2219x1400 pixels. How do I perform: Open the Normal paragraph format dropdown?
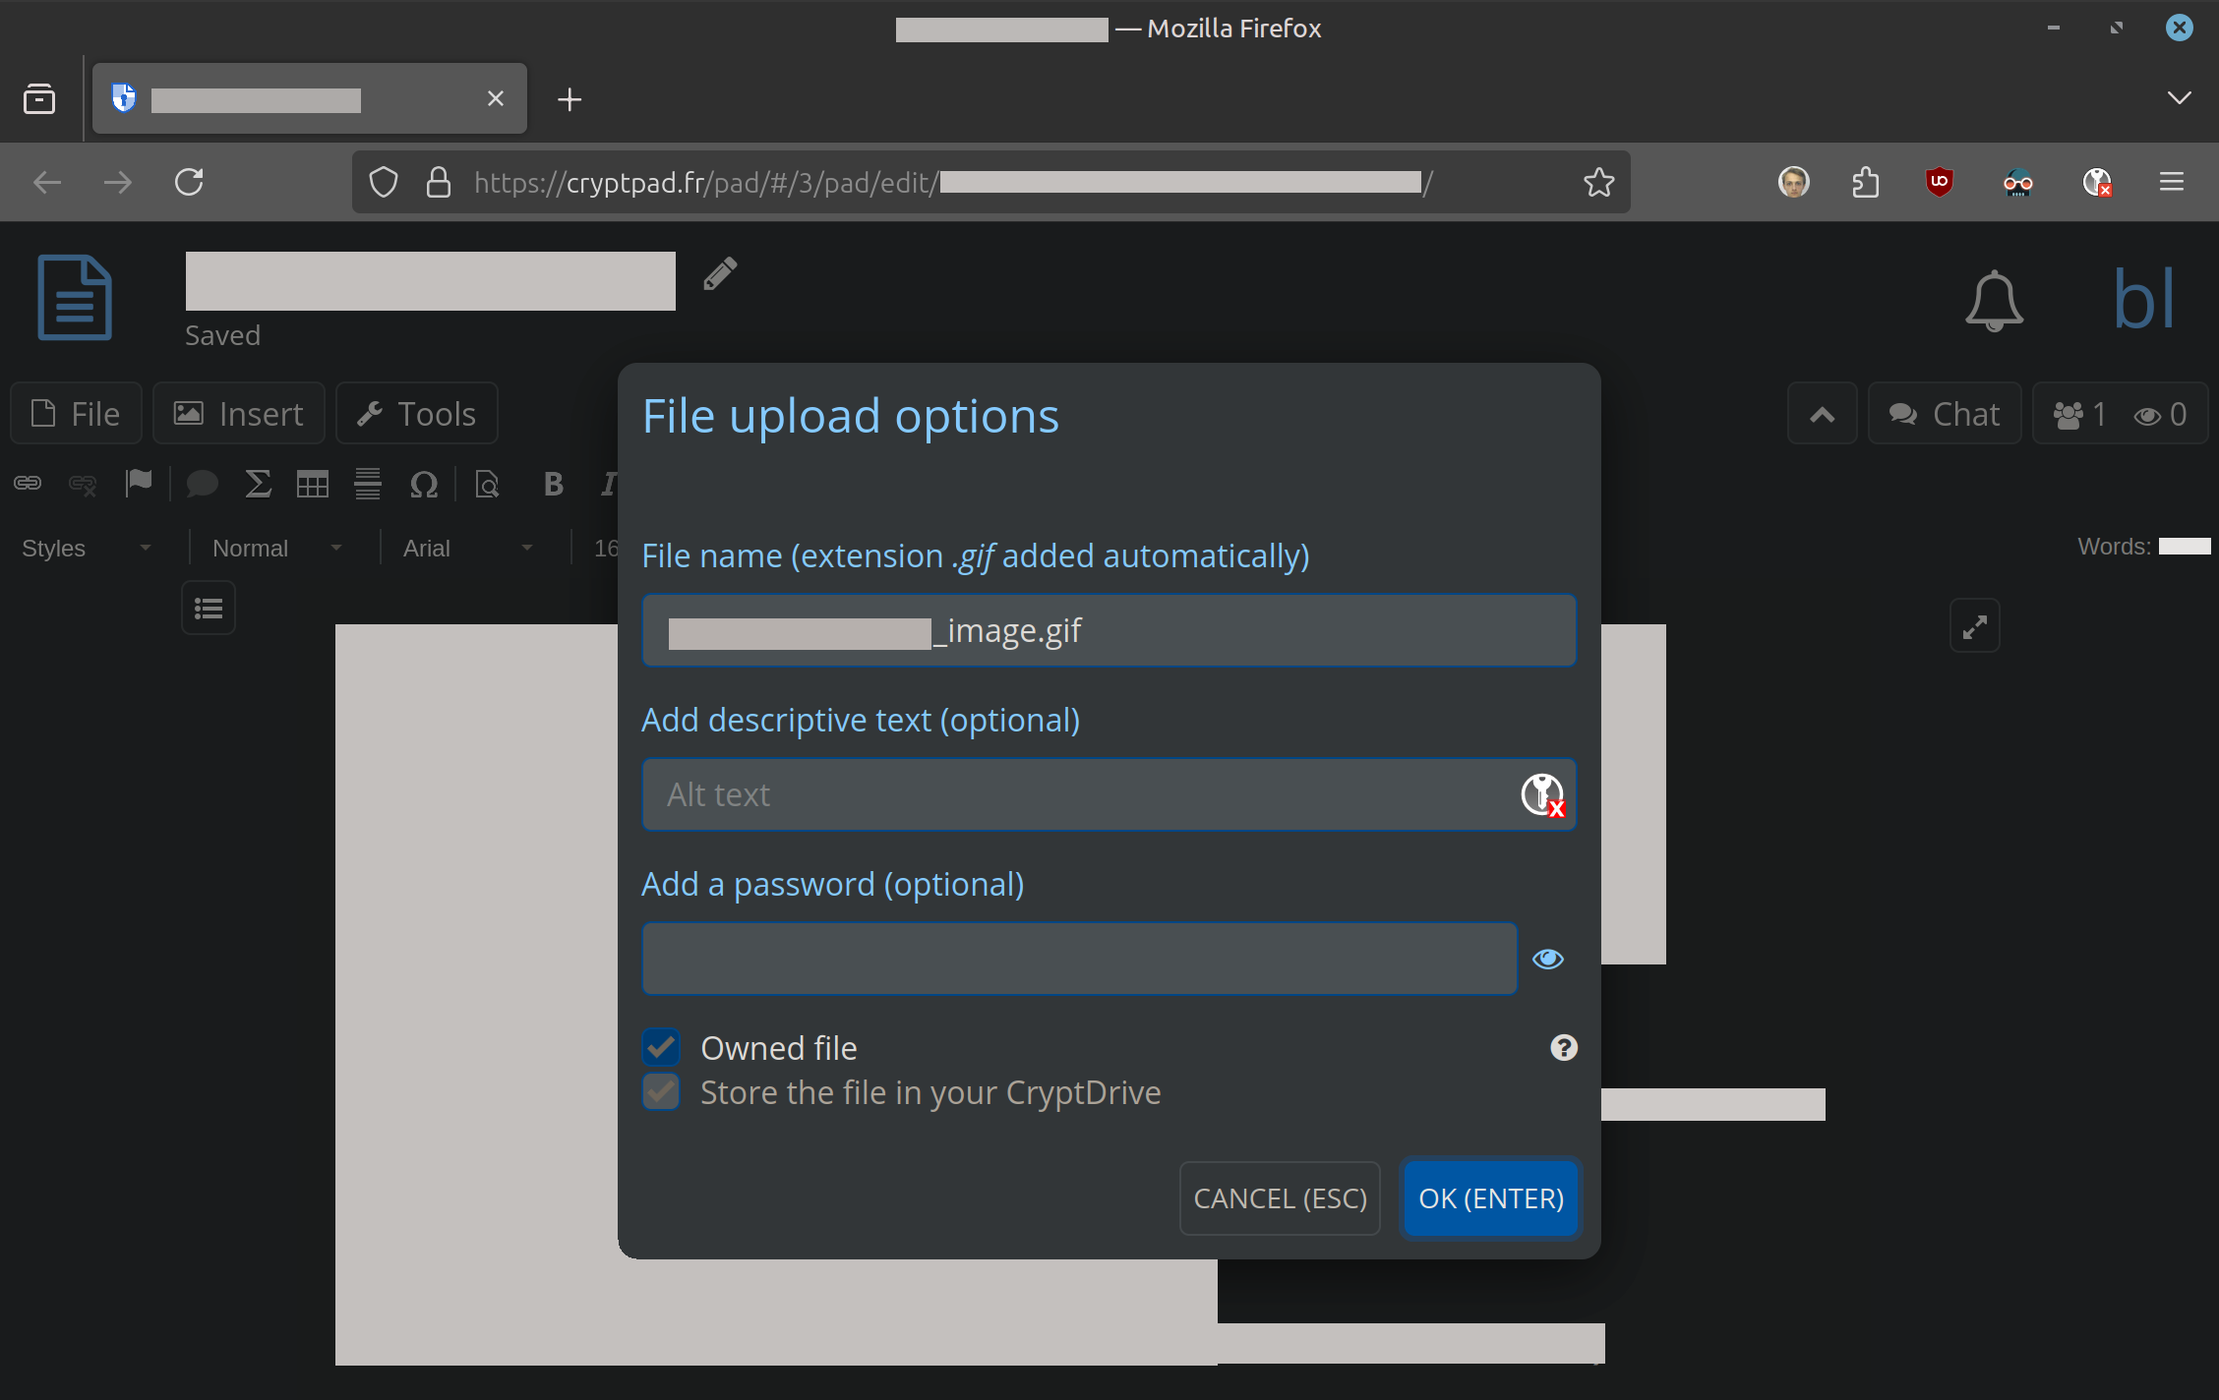tap(277, 548)
